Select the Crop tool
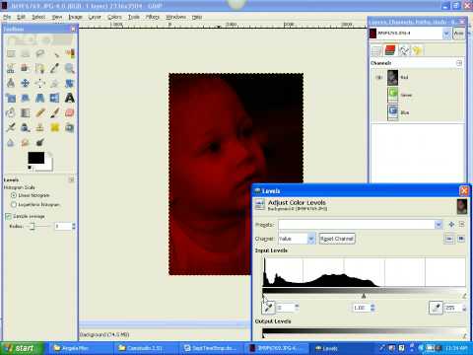Screen dimensions: 473x355 point(55,83)
